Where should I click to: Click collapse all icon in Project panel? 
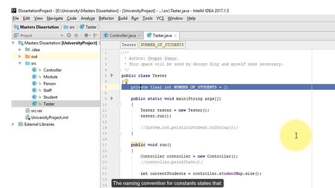76,36
